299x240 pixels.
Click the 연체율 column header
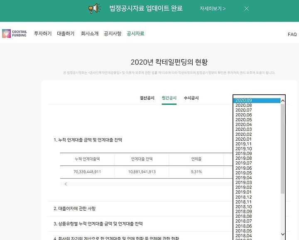coord(196,159)
